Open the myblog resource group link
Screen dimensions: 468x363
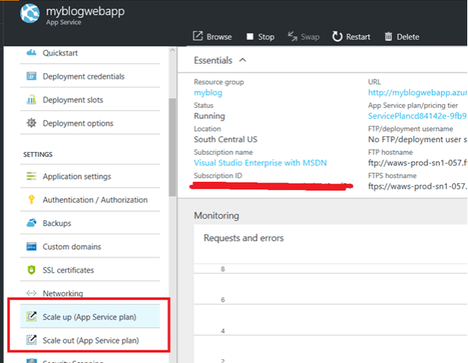(x=207, y=93)
